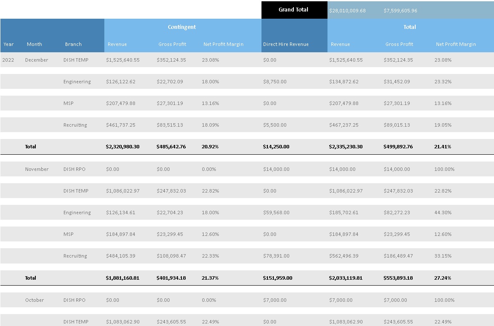Click November total contingent revenue $1,881,160.81
This screenshot has width=494, height=326.
122,278
